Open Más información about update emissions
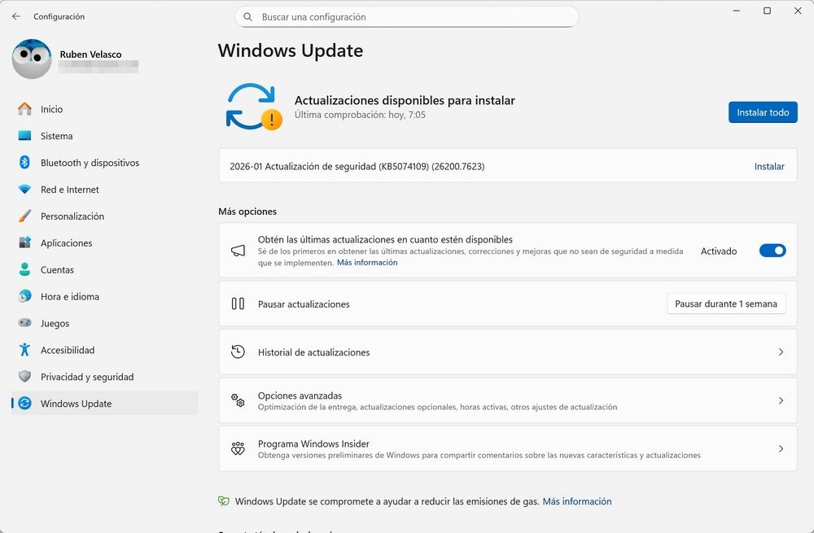814x533 pixels. pyautogui.click(x=577, y=501)
